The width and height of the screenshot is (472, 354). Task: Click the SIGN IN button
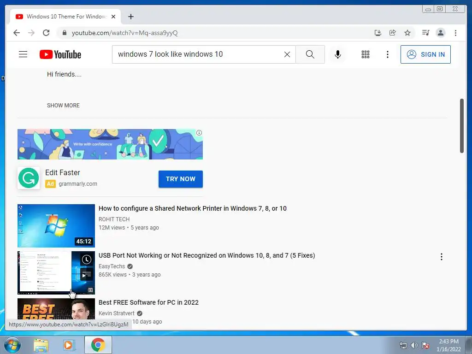[425, 54]
